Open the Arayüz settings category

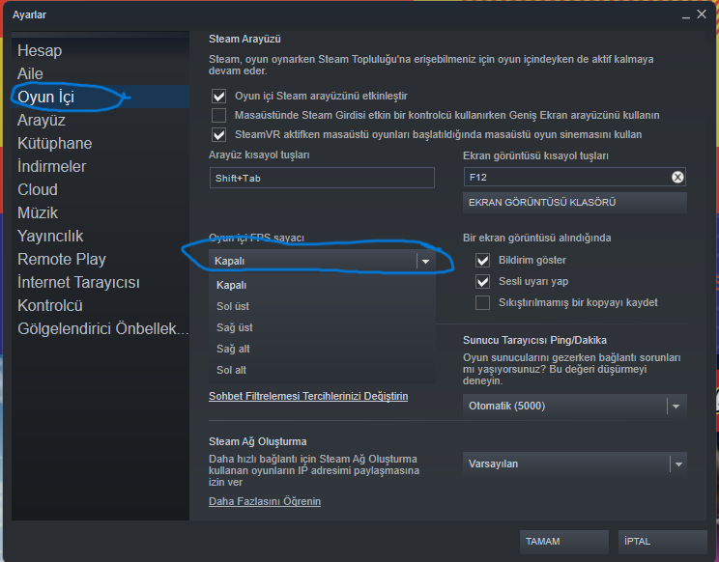tap(101, 120)
